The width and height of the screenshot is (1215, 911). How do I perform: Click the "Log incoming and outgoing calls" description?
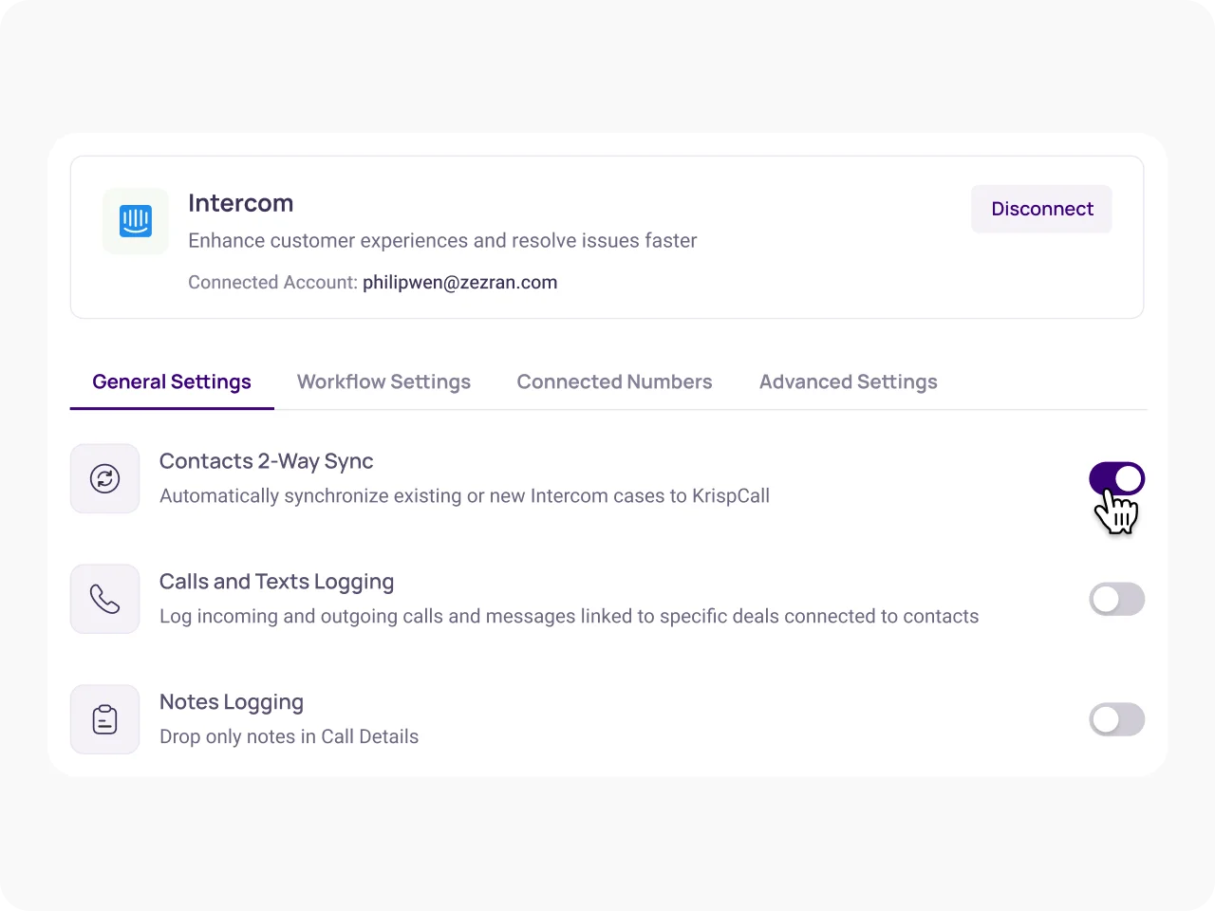(x=570, y=616)
